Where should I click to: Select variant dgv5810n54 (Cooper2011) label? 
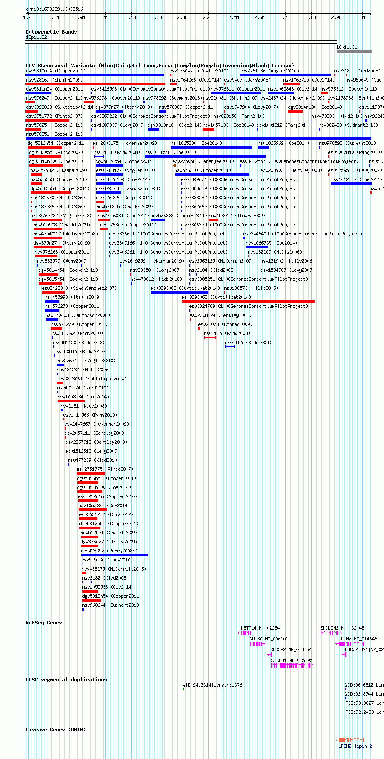56,71
